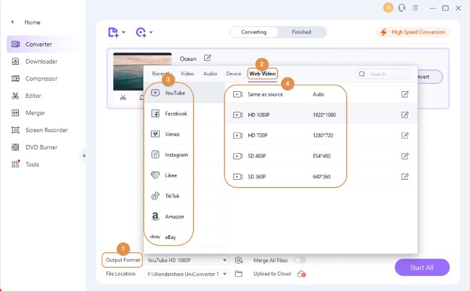Open the user account avatar
Screen dimensions: 470x291
click(x=388, y=8)
